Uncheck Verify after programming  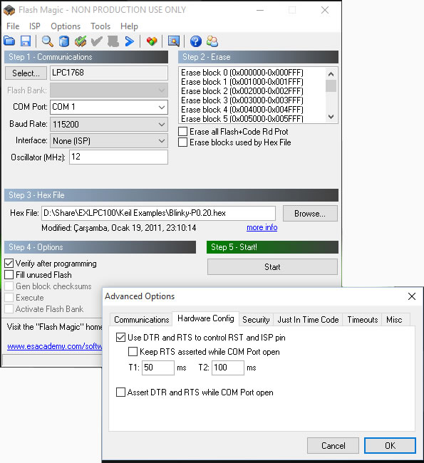pos(9,263)
